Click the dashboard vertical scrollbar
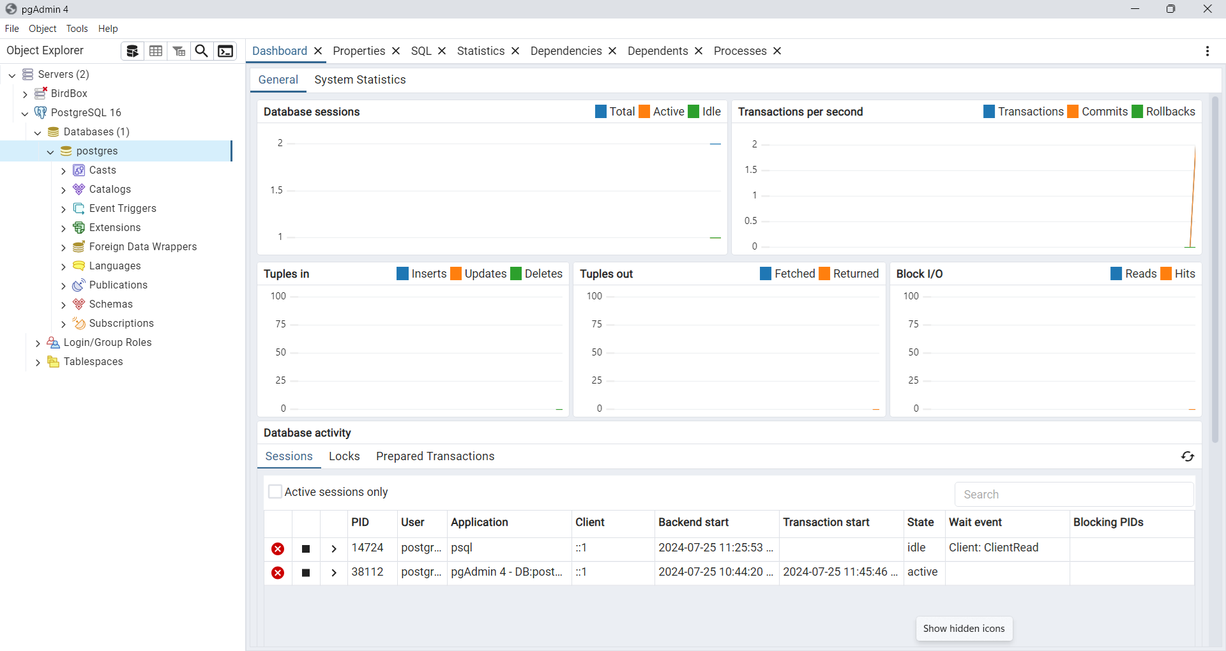 click(1215, 268)
